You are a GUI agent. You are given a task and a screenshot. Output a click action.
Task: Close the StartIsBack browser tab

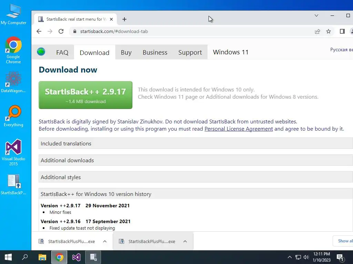coord(111,19)
